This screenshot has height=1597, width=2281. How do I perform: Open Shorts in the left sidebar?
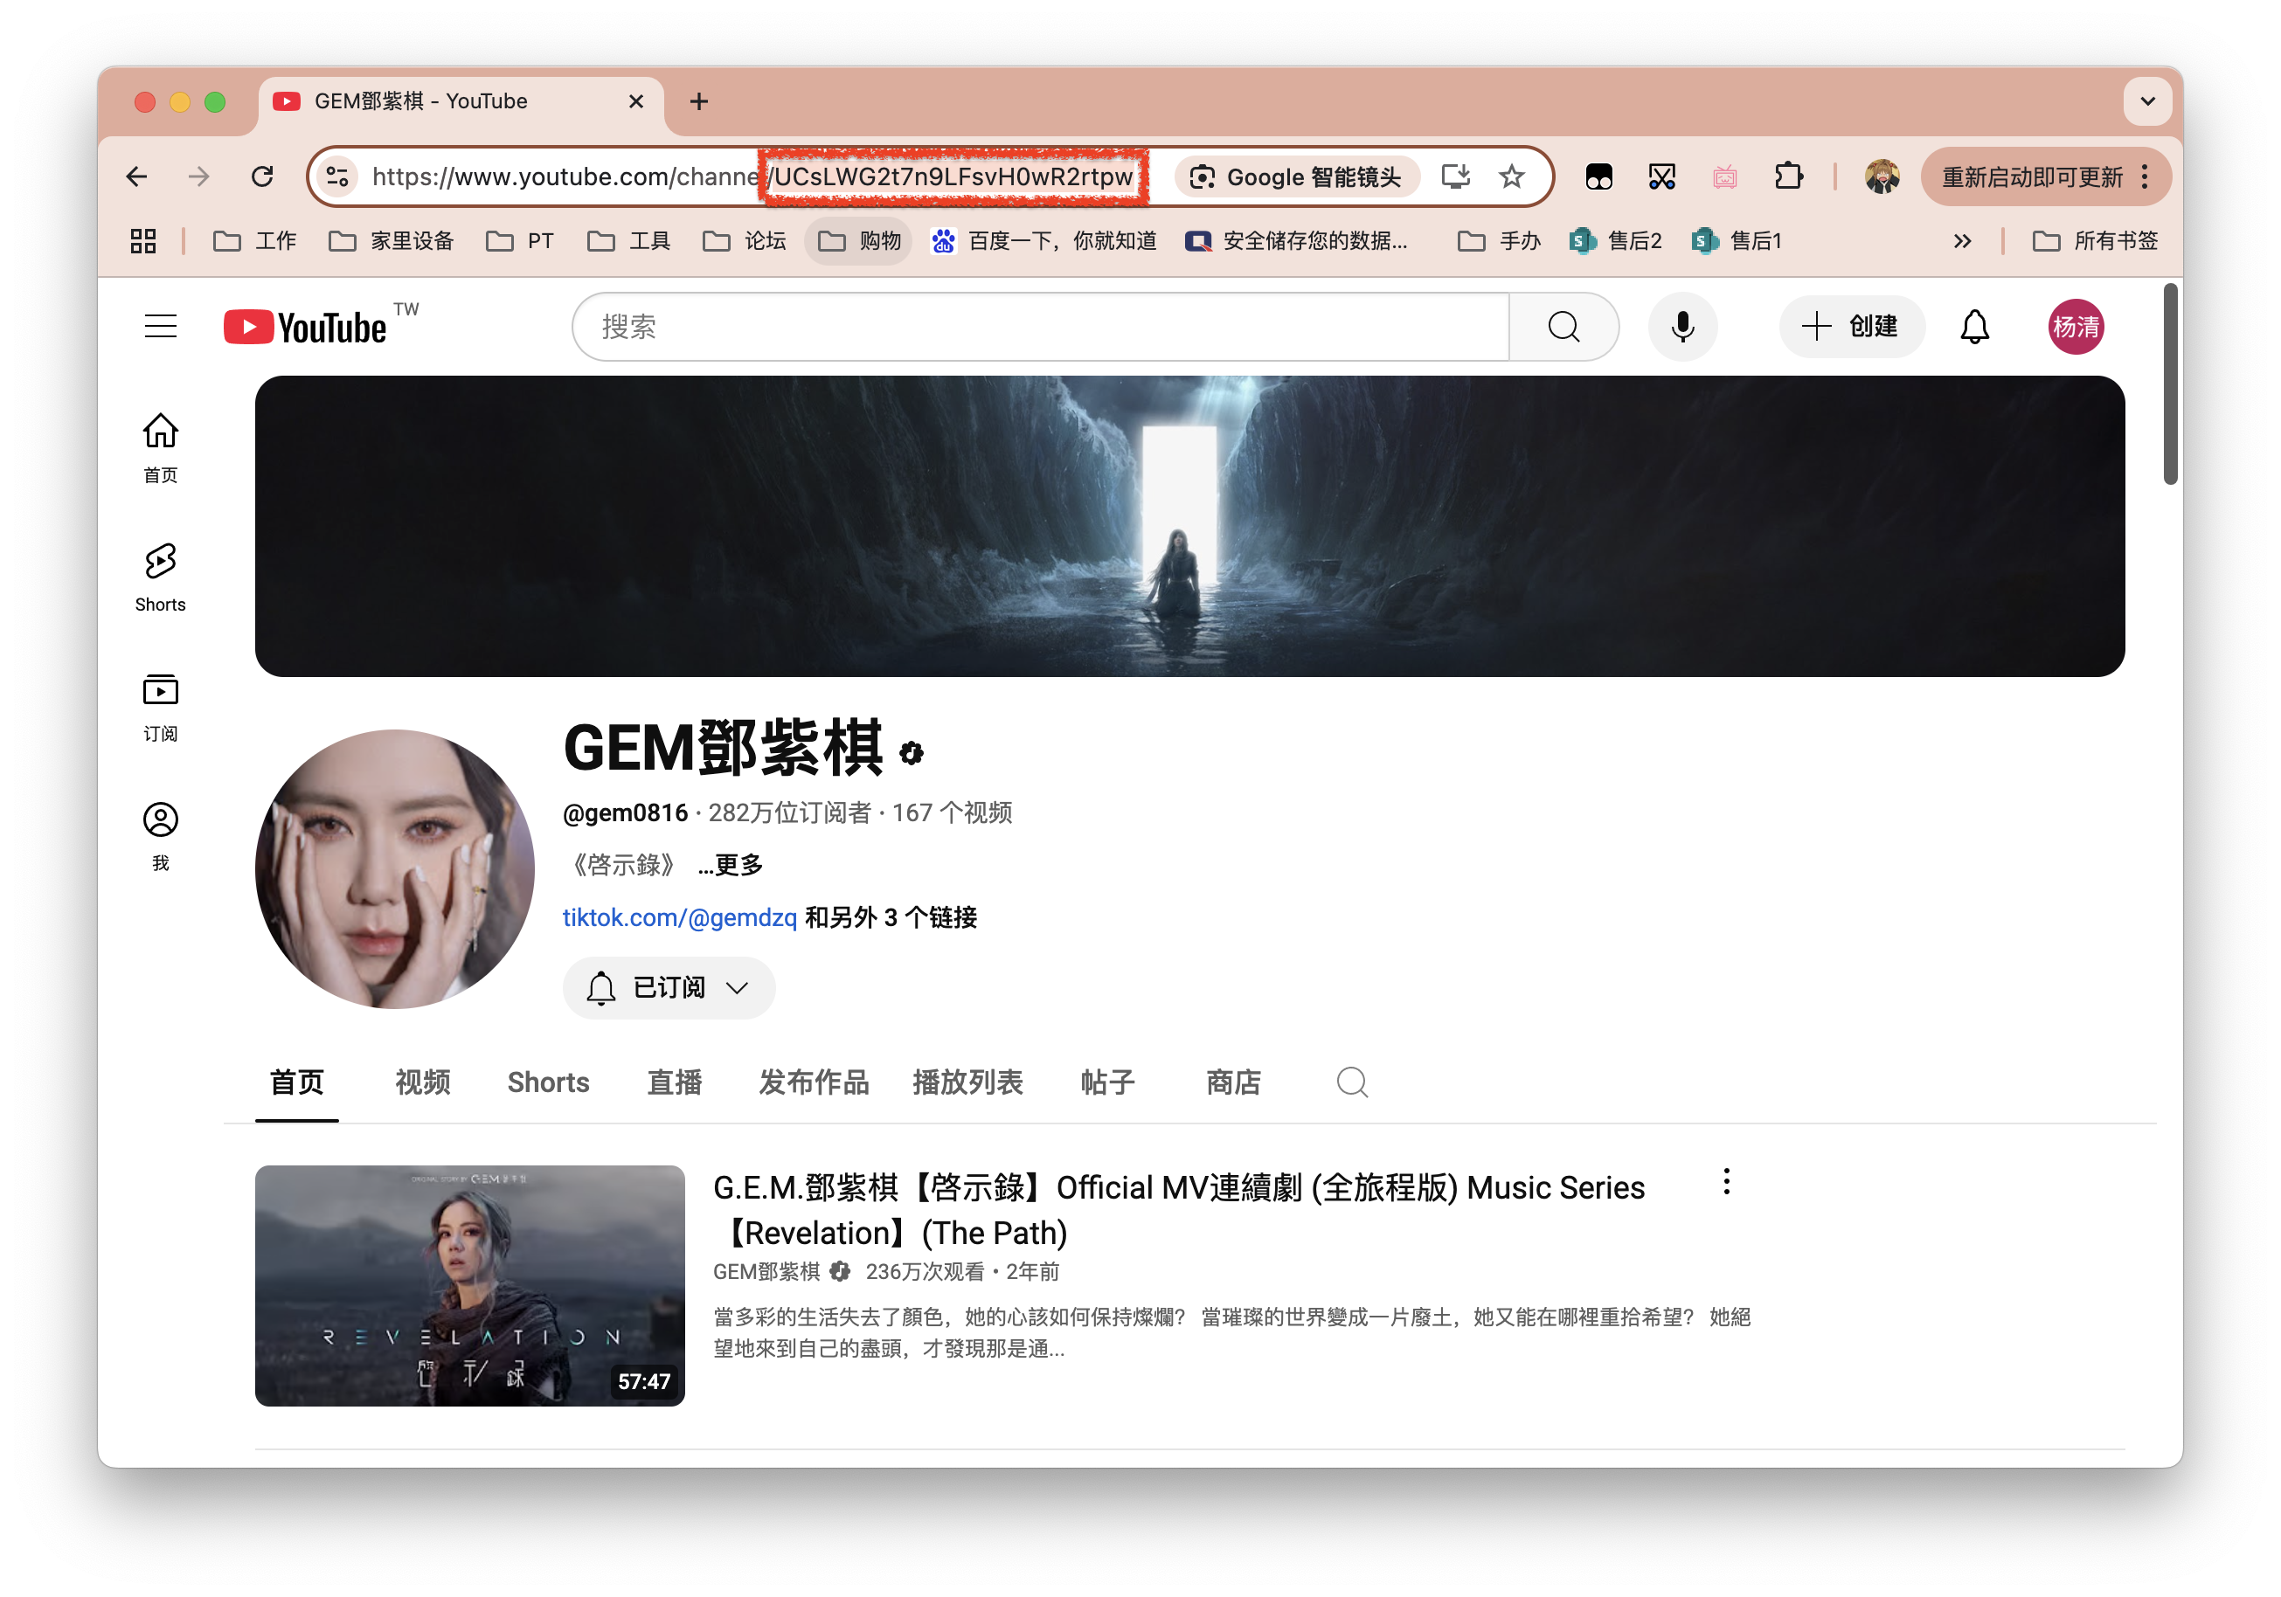tap(160, 577)
